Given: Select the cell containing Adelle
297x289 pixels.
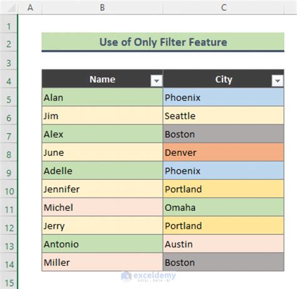Looking at the screenshot, I should coord(102,170).
